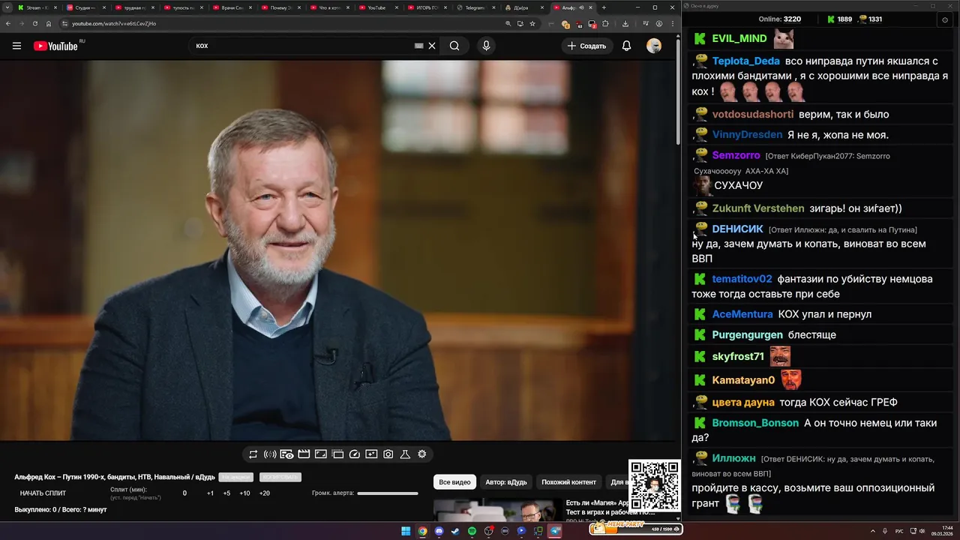Viewport: 960px width, 540px height.
Task: Switch to the 'Студия' browser tab
Action: click(85, 7)
